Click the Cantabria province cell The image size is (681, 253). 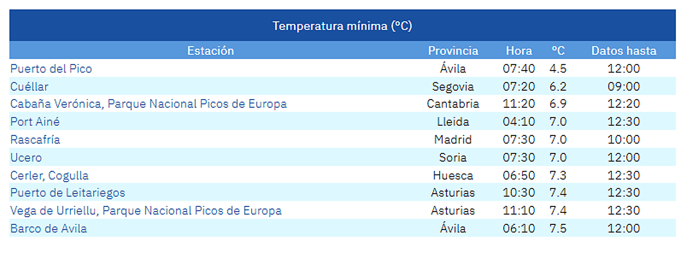coord(453,104)
